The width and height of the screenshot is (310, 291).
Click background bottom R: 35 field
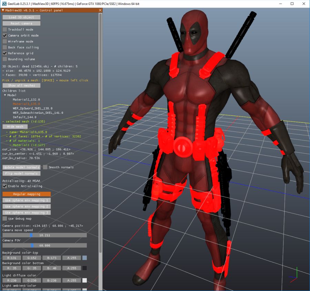(x=12, y=268)
